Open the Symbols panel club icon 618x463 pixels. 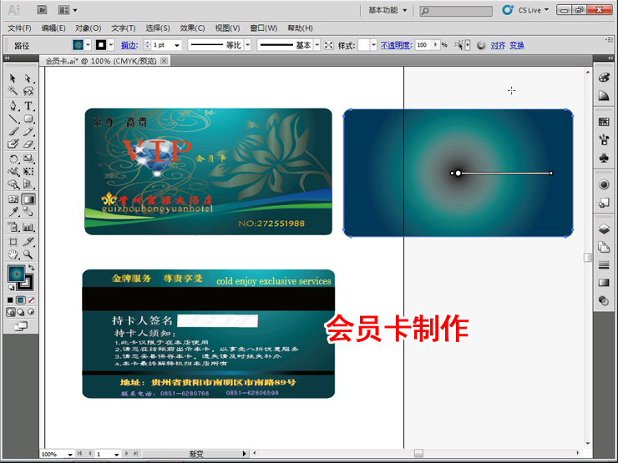604,157
